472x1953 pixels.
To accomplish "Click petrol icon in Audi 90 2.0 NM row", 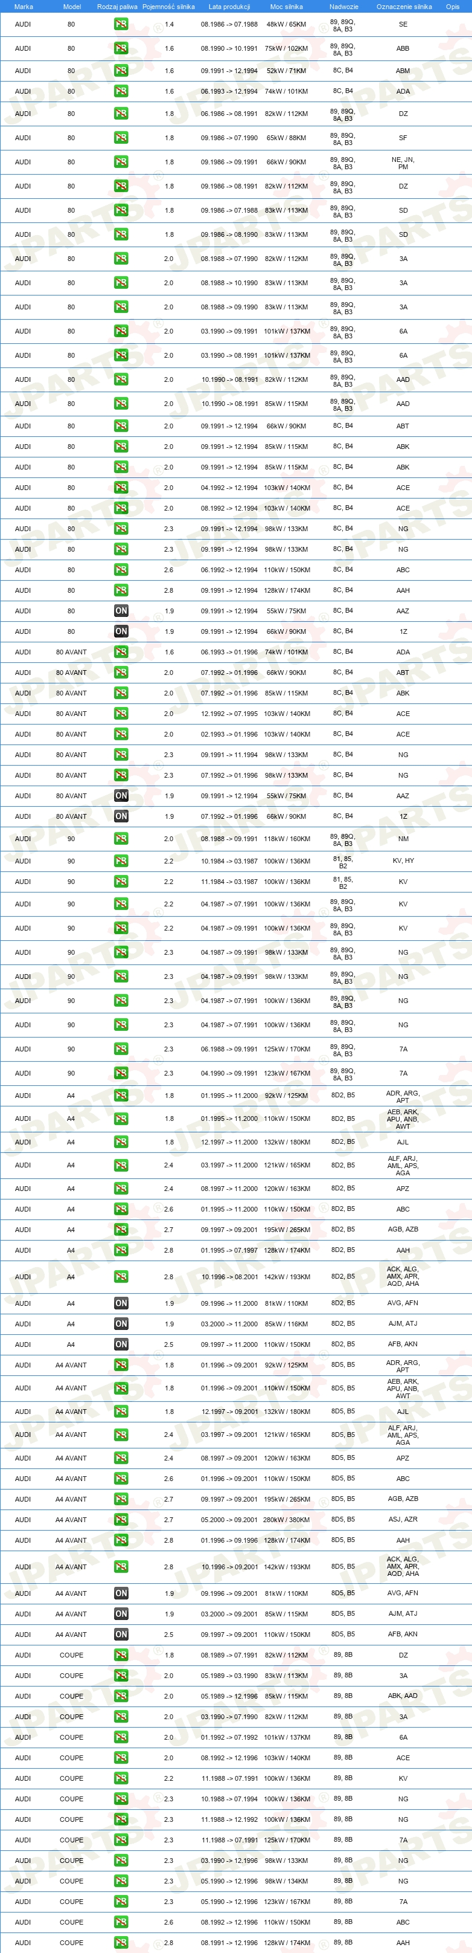I will (x=121, y=839).
